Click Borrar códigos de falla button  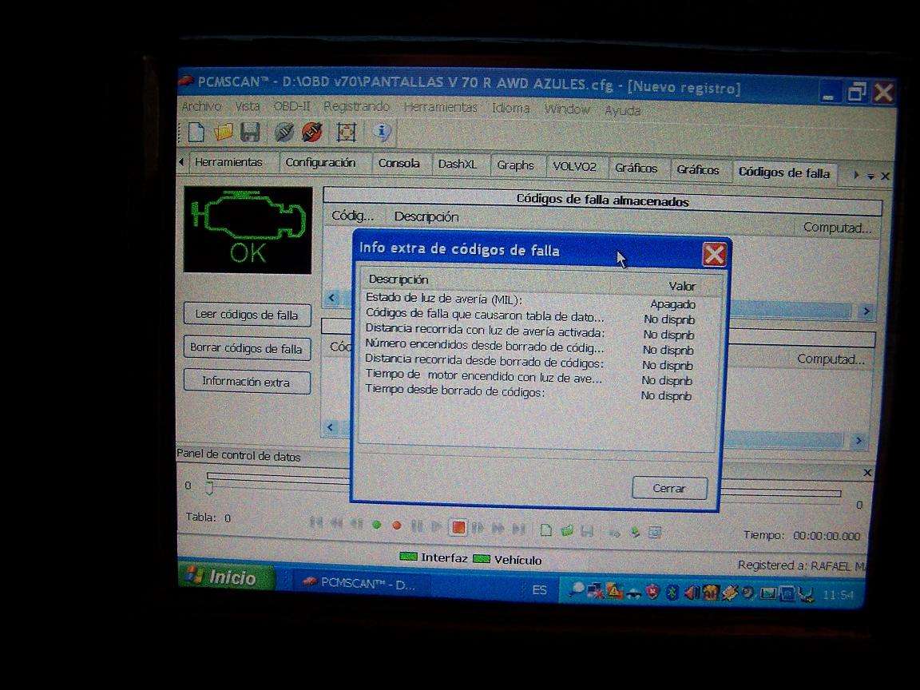(x=247, y=348)
